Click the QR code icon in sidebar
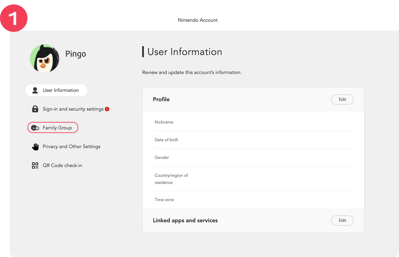The width and height of the screenshot is (399, 257). 35,165
